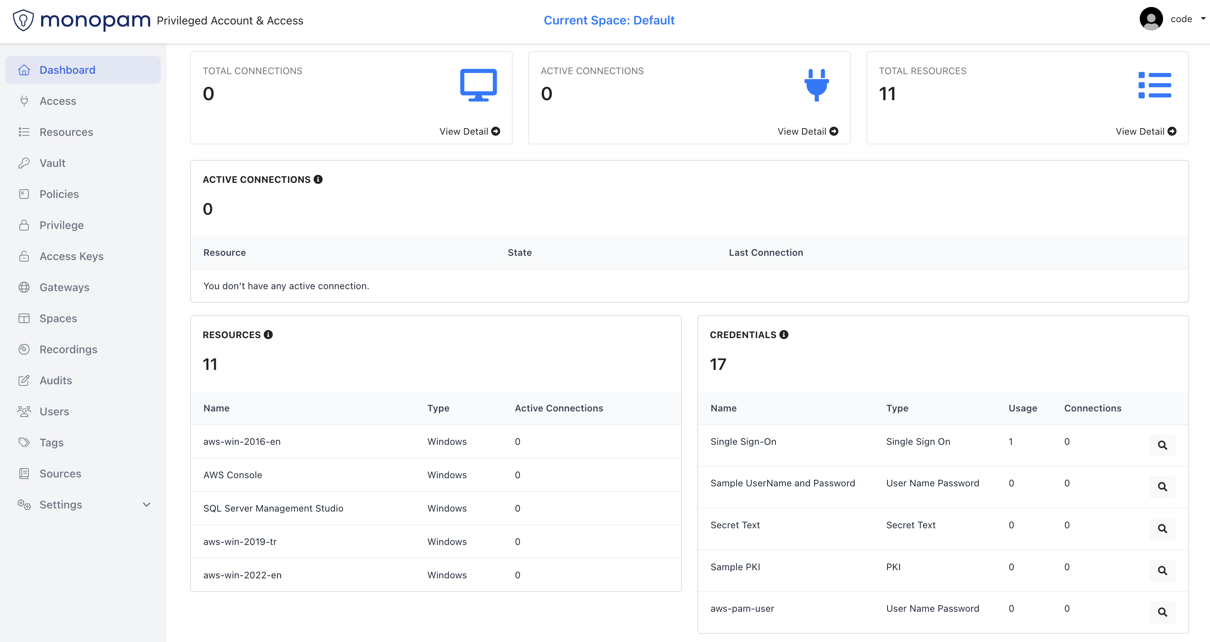Click View Detail under Total Resources
This screenshot has height=642, width=1210.
tap(1145, 132)
